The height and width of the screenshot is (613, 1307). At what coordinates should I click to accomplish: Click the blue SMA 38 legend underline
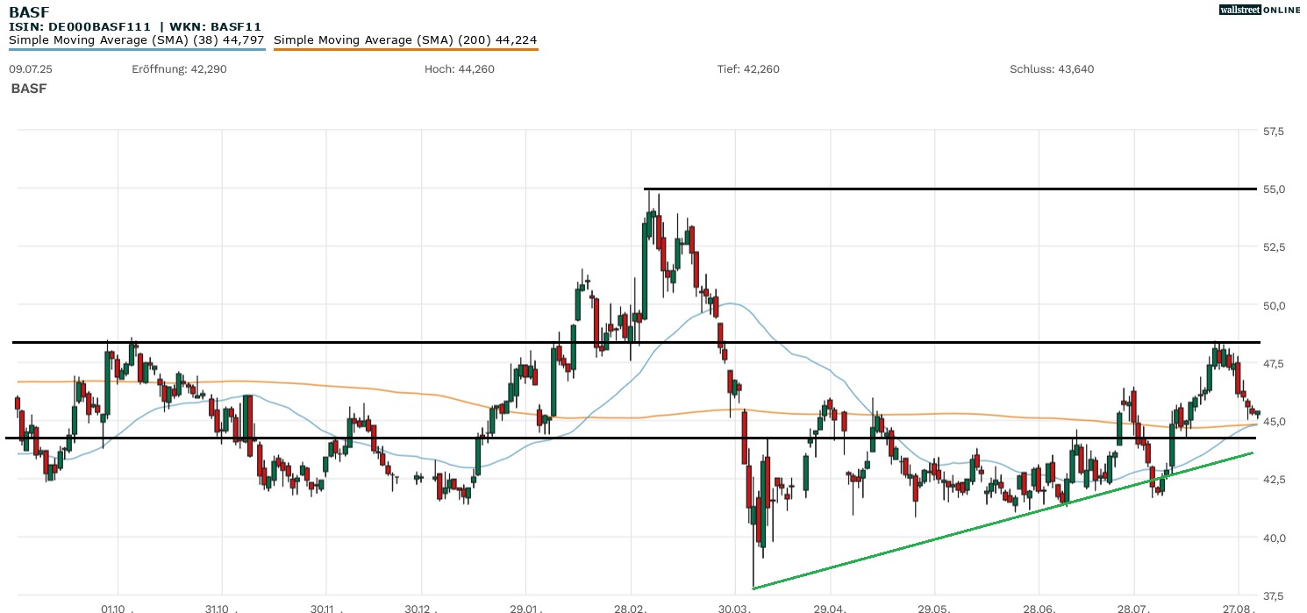[x=136, y=49]
